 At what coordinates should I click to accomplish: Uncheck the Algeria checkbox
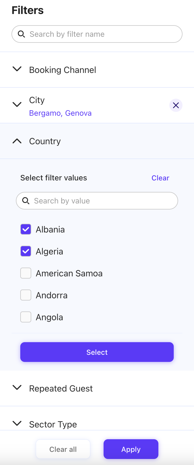click(x=26, y=251)
